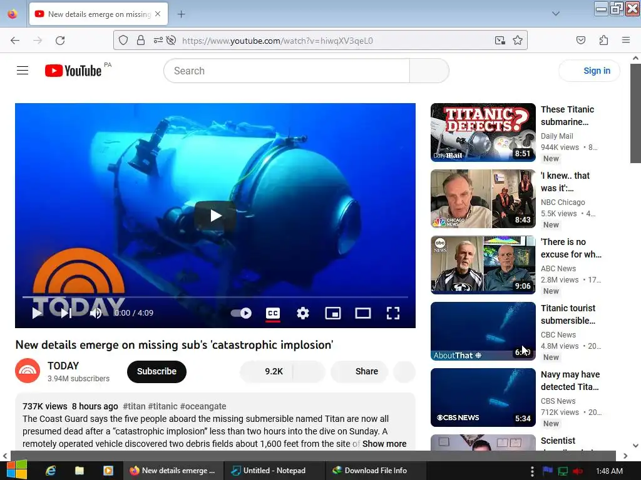
Task: Open the network icon in system tray
Action: tap(563, 471)
